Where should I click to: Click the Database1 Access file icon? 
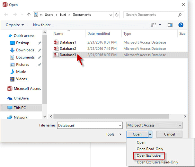point(56,42)
